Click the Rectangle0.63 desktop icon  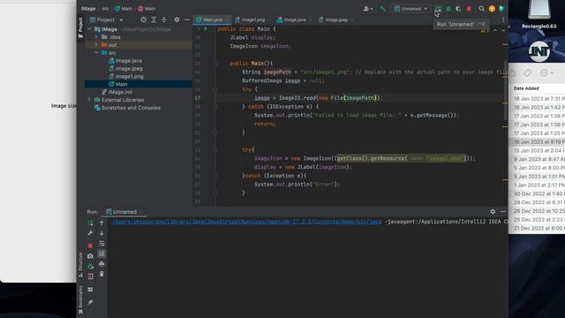point(539,14)
